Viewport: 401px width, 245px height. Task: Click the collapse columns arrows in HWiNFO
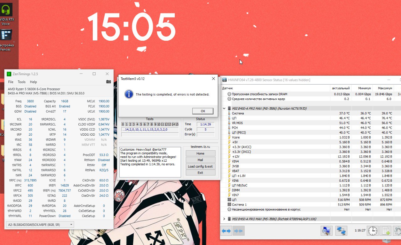238,231
